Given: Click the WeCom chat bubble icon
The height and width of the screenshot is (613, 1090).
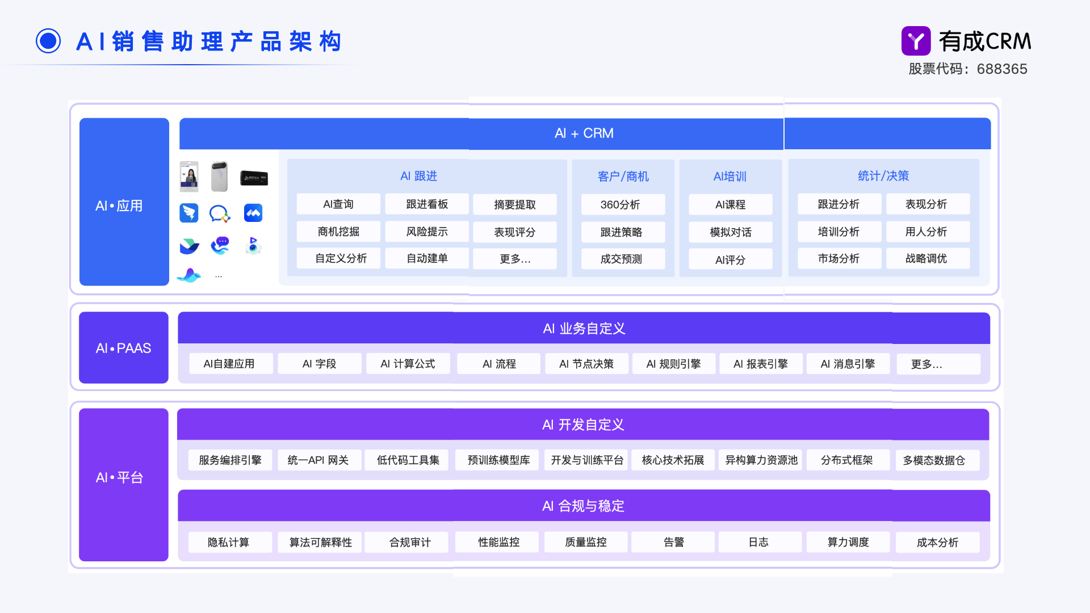Looking at the screenshot, I should tap(220, 213).
